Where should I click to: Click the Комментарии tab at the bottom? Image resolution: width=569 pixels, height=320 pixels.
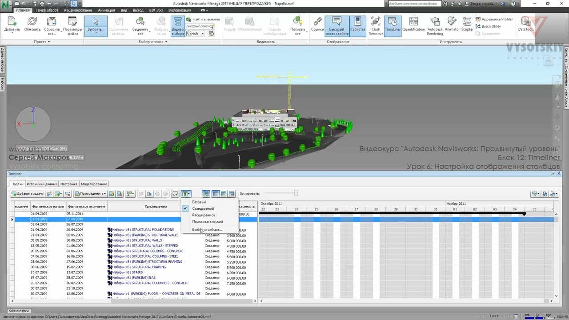(x=19, y=311)
